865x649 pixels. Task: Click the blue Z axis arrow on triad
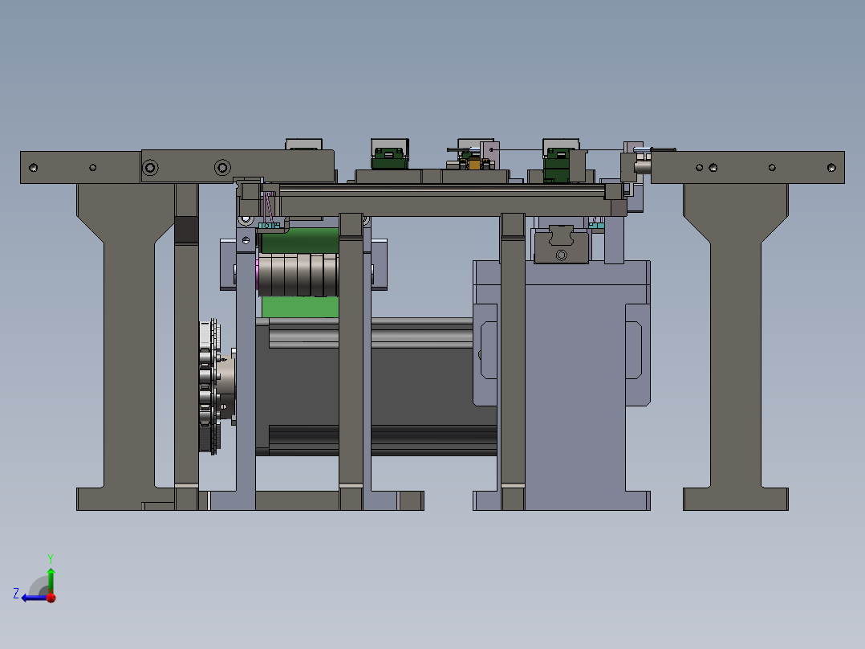click(33, 598)
